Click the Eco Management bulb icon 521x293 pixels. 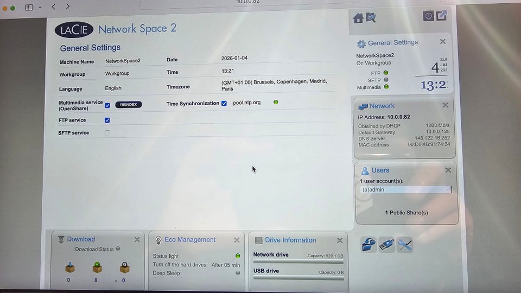[158, 240]
